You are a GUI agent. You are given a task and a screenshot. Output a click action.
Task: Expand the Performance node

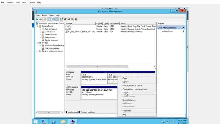tap(40, 38)
